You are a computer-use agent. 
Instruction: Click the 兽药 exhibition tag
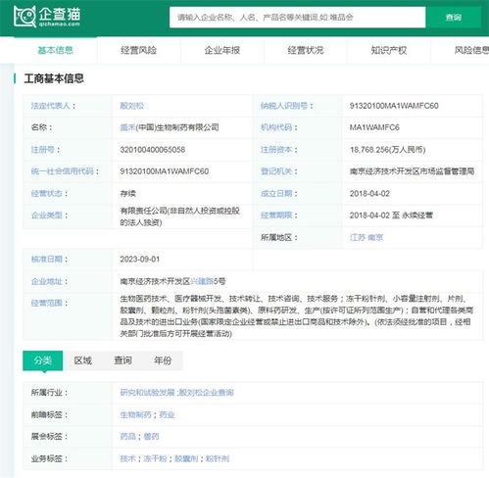click(151, 437)
